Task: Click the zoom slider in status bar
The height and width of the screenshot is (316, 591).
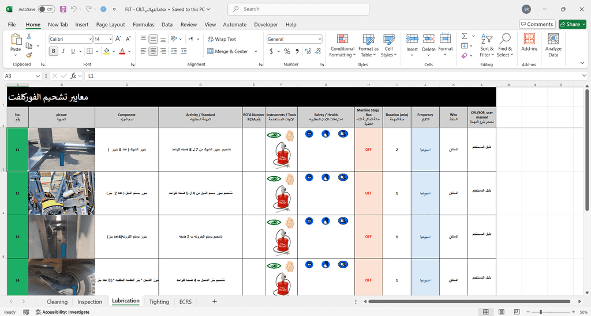Action: pos(541,312)
